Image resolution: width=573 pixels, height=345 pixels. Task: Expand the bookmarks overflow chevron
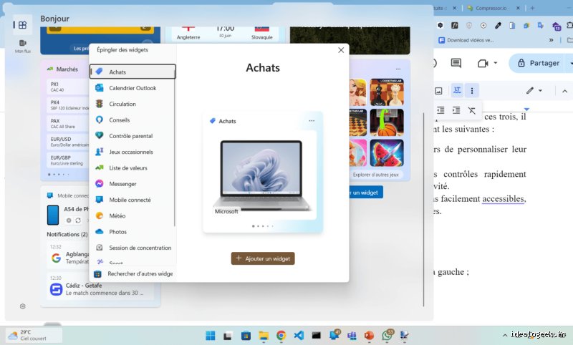pos(551,40)
